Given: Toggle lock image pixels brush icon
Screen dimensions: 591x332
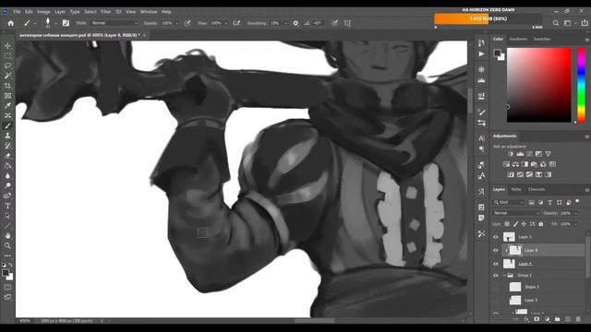Looking at the screenshot, I should pyautogui.click(x=515, y=224).
